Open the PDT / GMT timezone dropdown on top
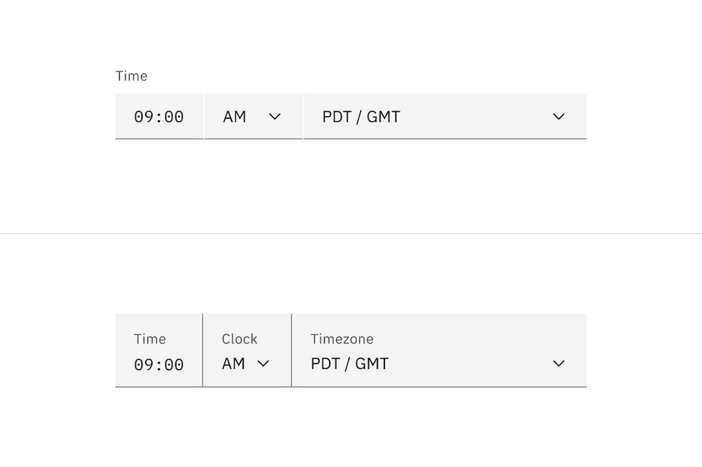The image size is (702, 467). tap(445, 116)
